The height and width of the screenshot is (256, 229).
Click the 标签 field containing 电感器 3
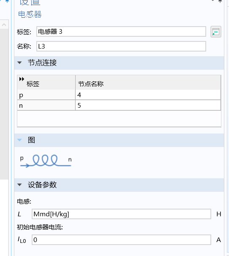click(121, 32)
